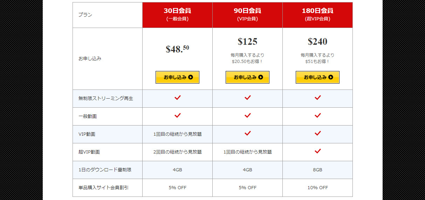425x200 pixels.
Task: Click 一般動画 checkmark in the 30-day column
Action: point(178,115)
